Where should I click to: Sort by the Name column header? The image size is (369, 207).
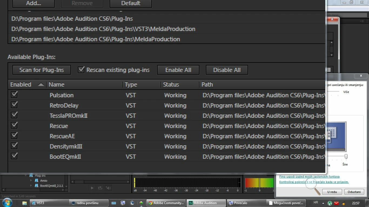tap(84, 84)
